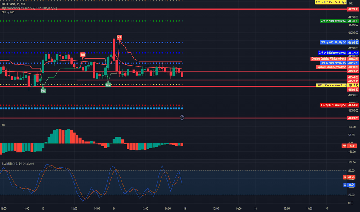Image resolution: width=360 pixels, height=212 pixels.
Task: Click the INR currency label
Action: pyautogui.click(x=351, y=3)
